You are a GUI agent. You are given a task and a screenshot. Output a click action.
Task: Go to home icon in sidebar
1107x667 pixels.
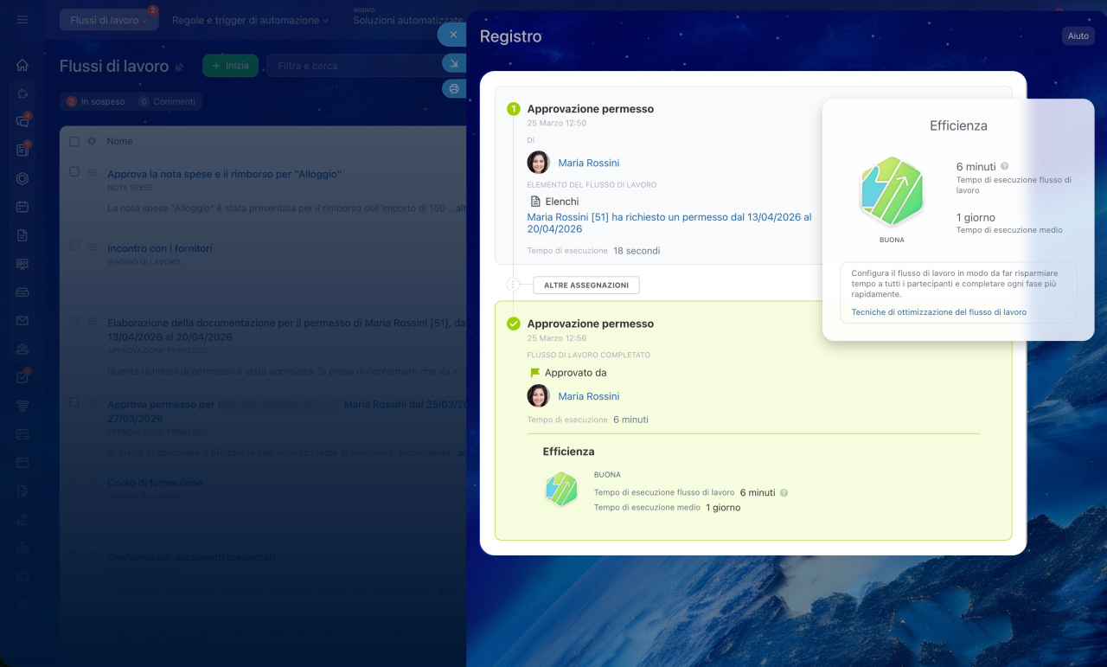(x=22, y=65)
